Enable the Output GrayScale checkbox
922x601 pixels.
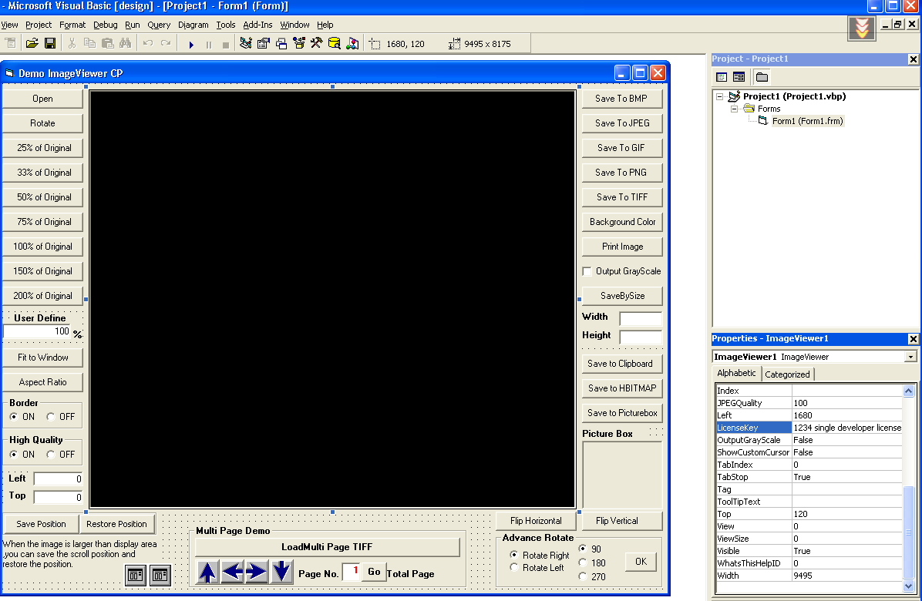[x=587, y=271]
